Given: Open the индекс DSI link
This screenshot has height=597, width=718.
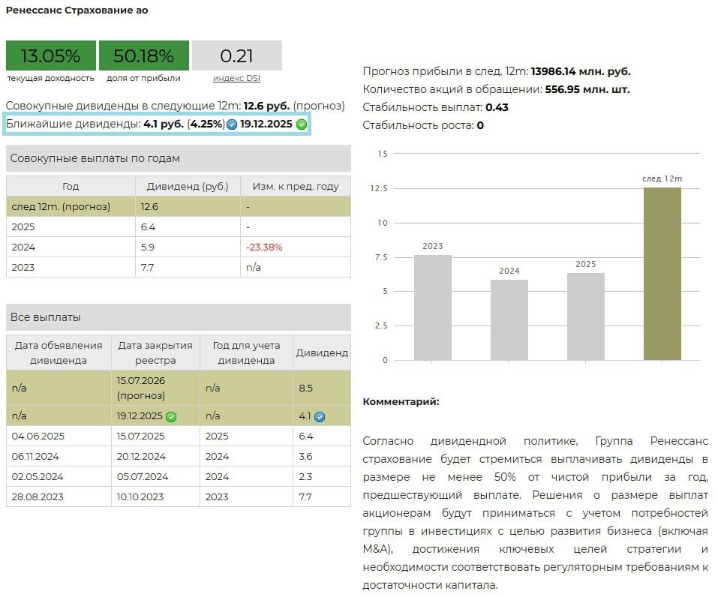Looking at the screenshot, I should point(236,78).
